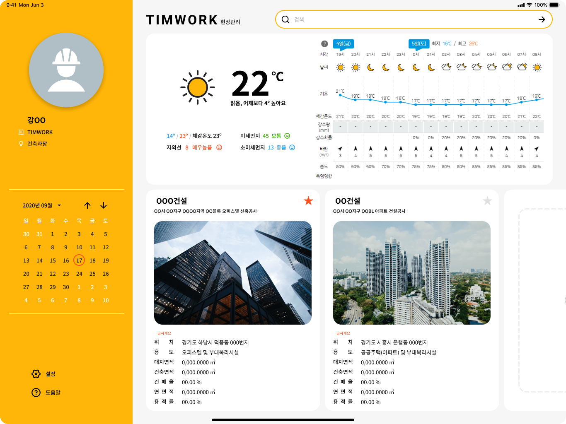Click the user name 강OO
The image size is (566, 424).
[x=36, y=120]
